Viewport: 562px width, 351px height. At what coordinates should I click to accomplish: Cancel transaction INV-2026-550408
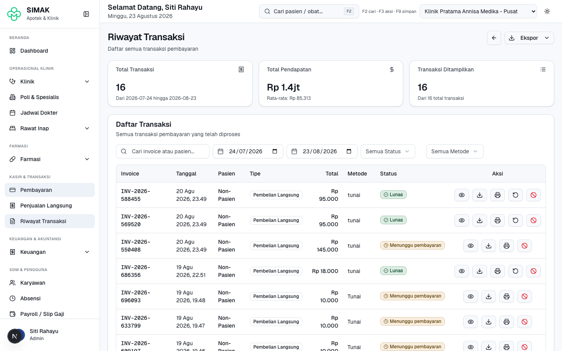tap(525, 246)
